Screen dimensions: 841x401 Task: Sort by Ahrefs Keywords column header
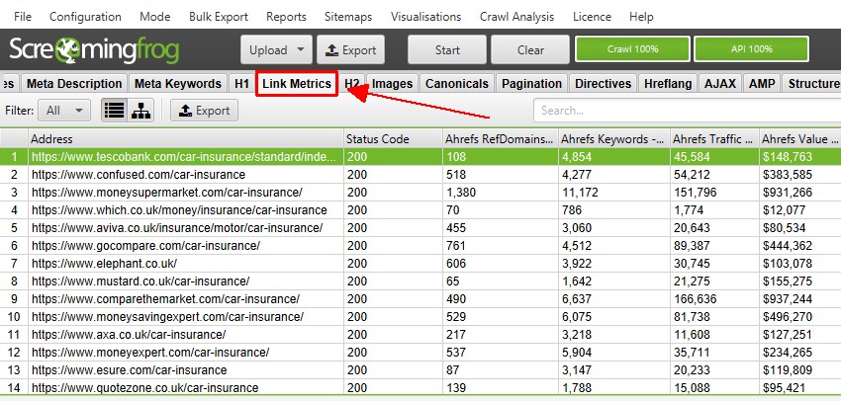(x=614, y=139)
